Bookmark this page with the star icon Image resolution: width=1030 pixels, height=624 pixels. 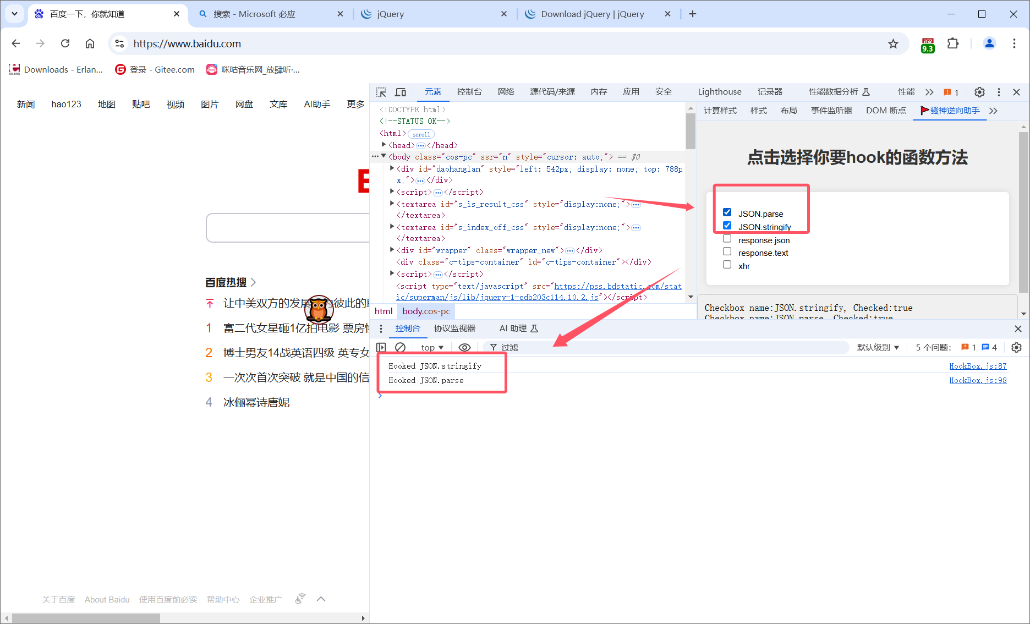tap(893, 43)
